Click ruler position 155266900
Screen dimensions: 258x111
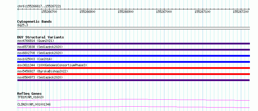tap(126, 12)
